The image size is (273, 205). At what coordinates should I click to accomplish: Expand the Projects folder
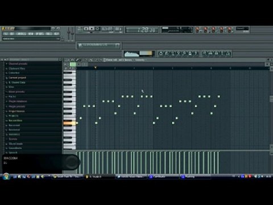coord(13,116)
